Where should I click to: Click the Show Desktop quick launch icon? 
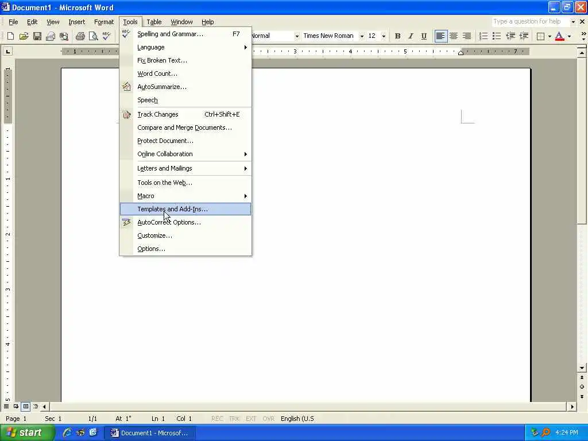(x=94, y=432)
